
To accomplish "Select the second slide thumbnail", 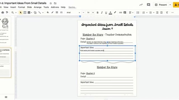I will pos(5,62).
